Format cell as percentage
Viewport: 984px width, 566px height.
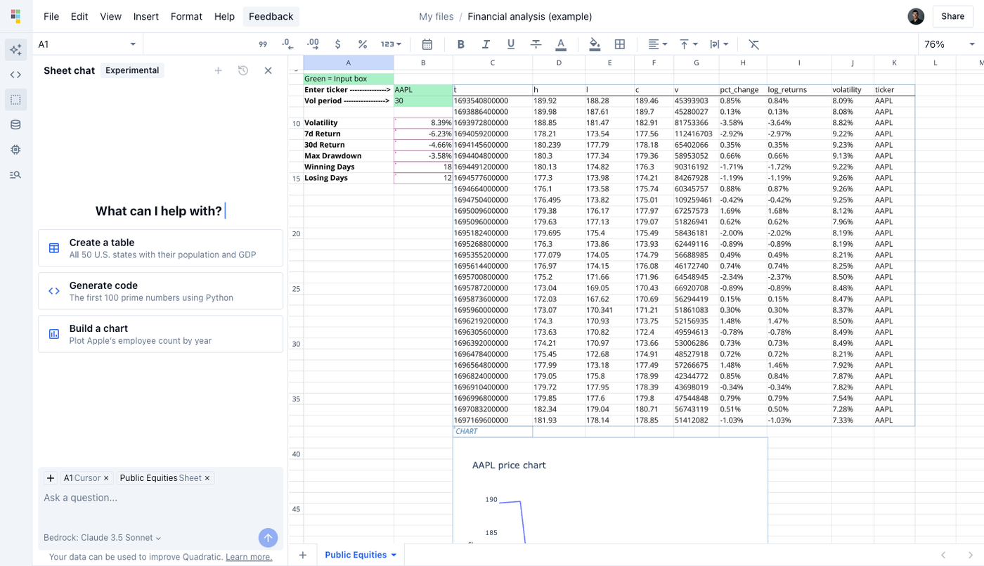[x=363, y=44]
